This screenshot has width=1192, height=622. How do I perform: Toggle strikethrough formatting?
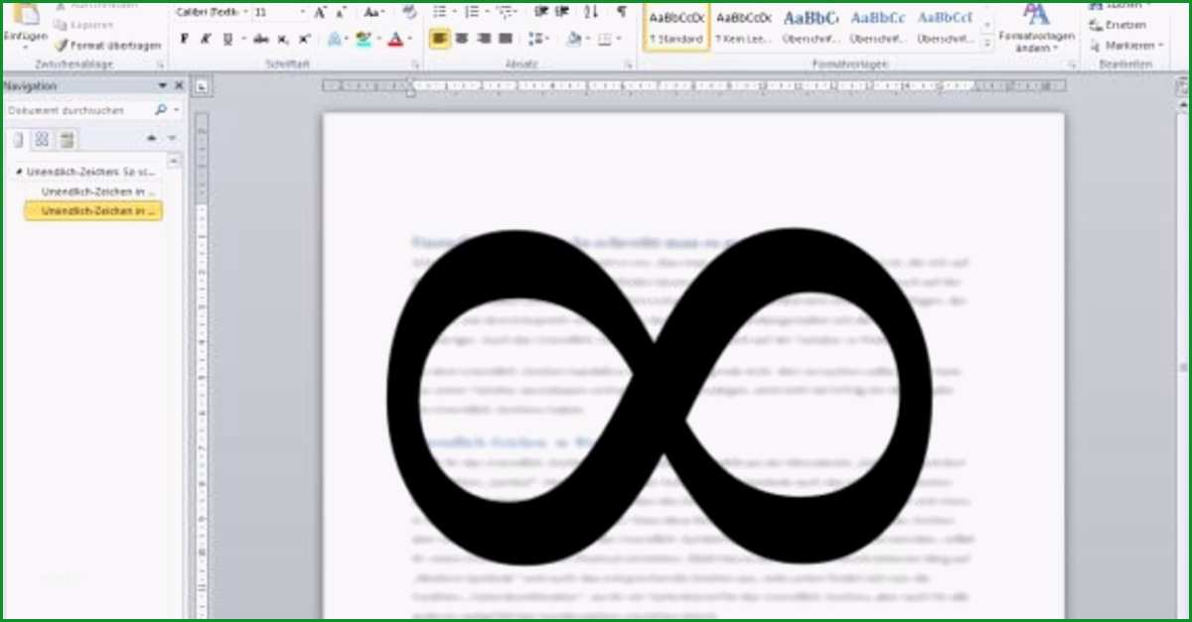tap(260, 39)
